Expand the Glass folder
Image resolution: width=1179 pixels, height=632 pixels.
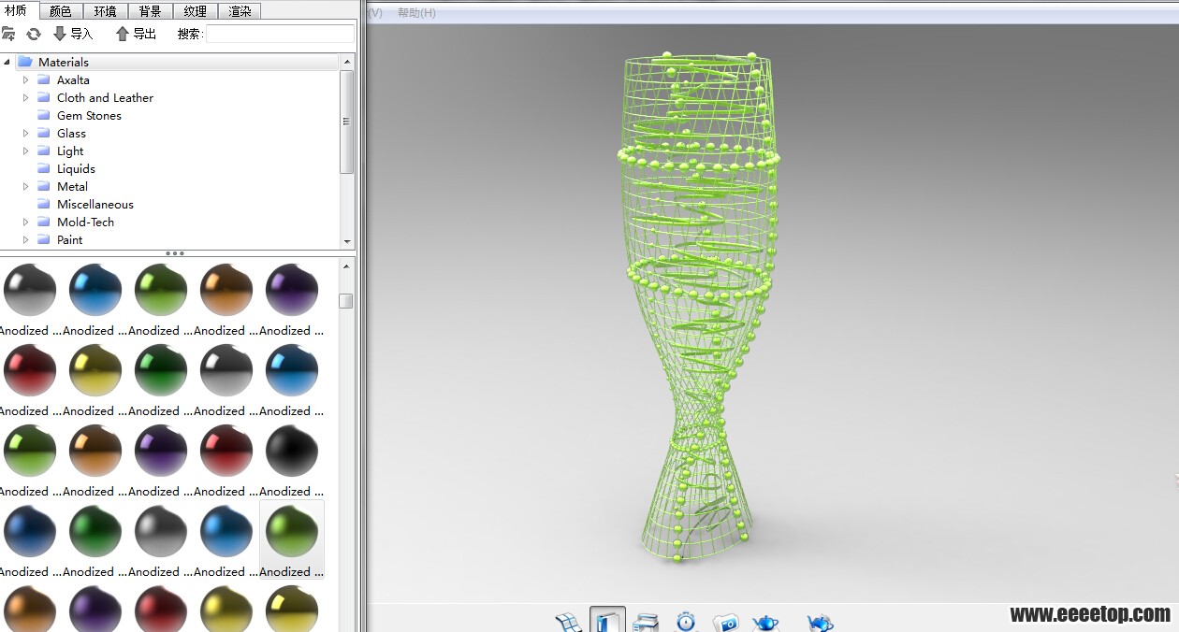(26, 133)
